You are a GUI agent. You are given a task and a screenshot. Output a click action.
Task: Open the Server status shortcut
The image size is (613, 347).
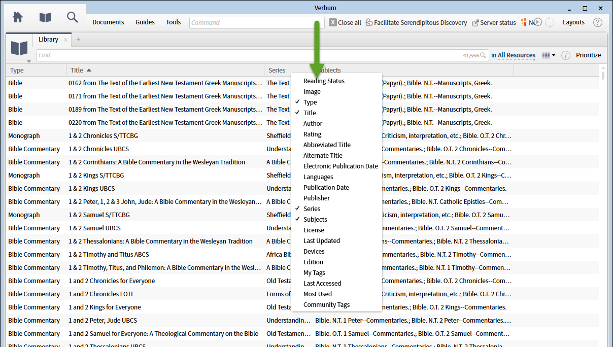point(494,22)
